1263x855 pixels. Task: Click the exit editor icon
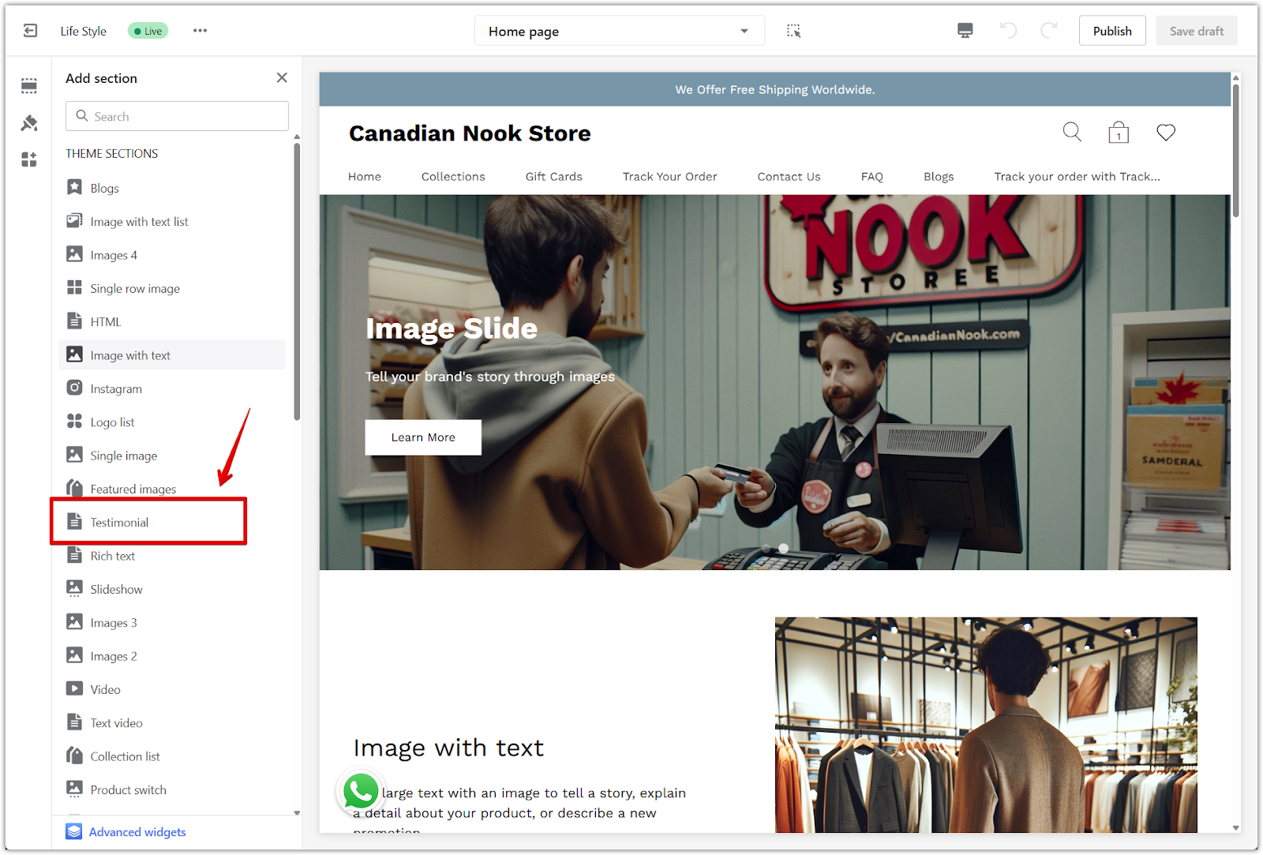click(30, 31)
